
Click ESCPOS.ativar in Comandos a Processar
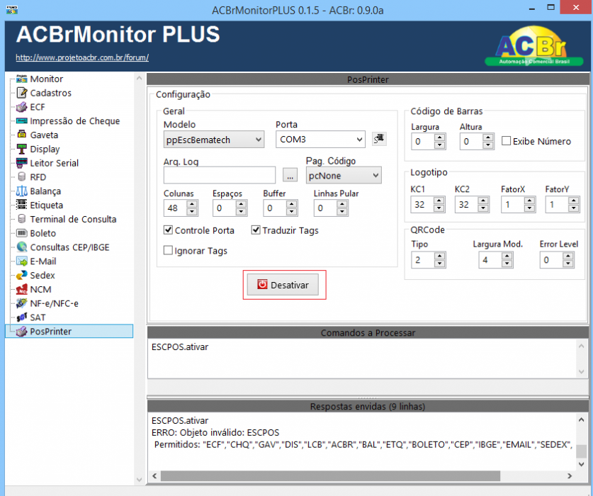point(180,347)
